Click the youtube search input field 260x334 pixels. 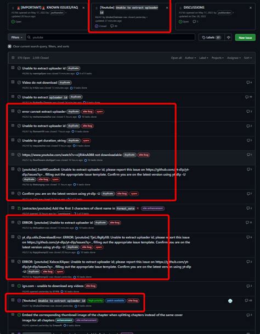110,37
